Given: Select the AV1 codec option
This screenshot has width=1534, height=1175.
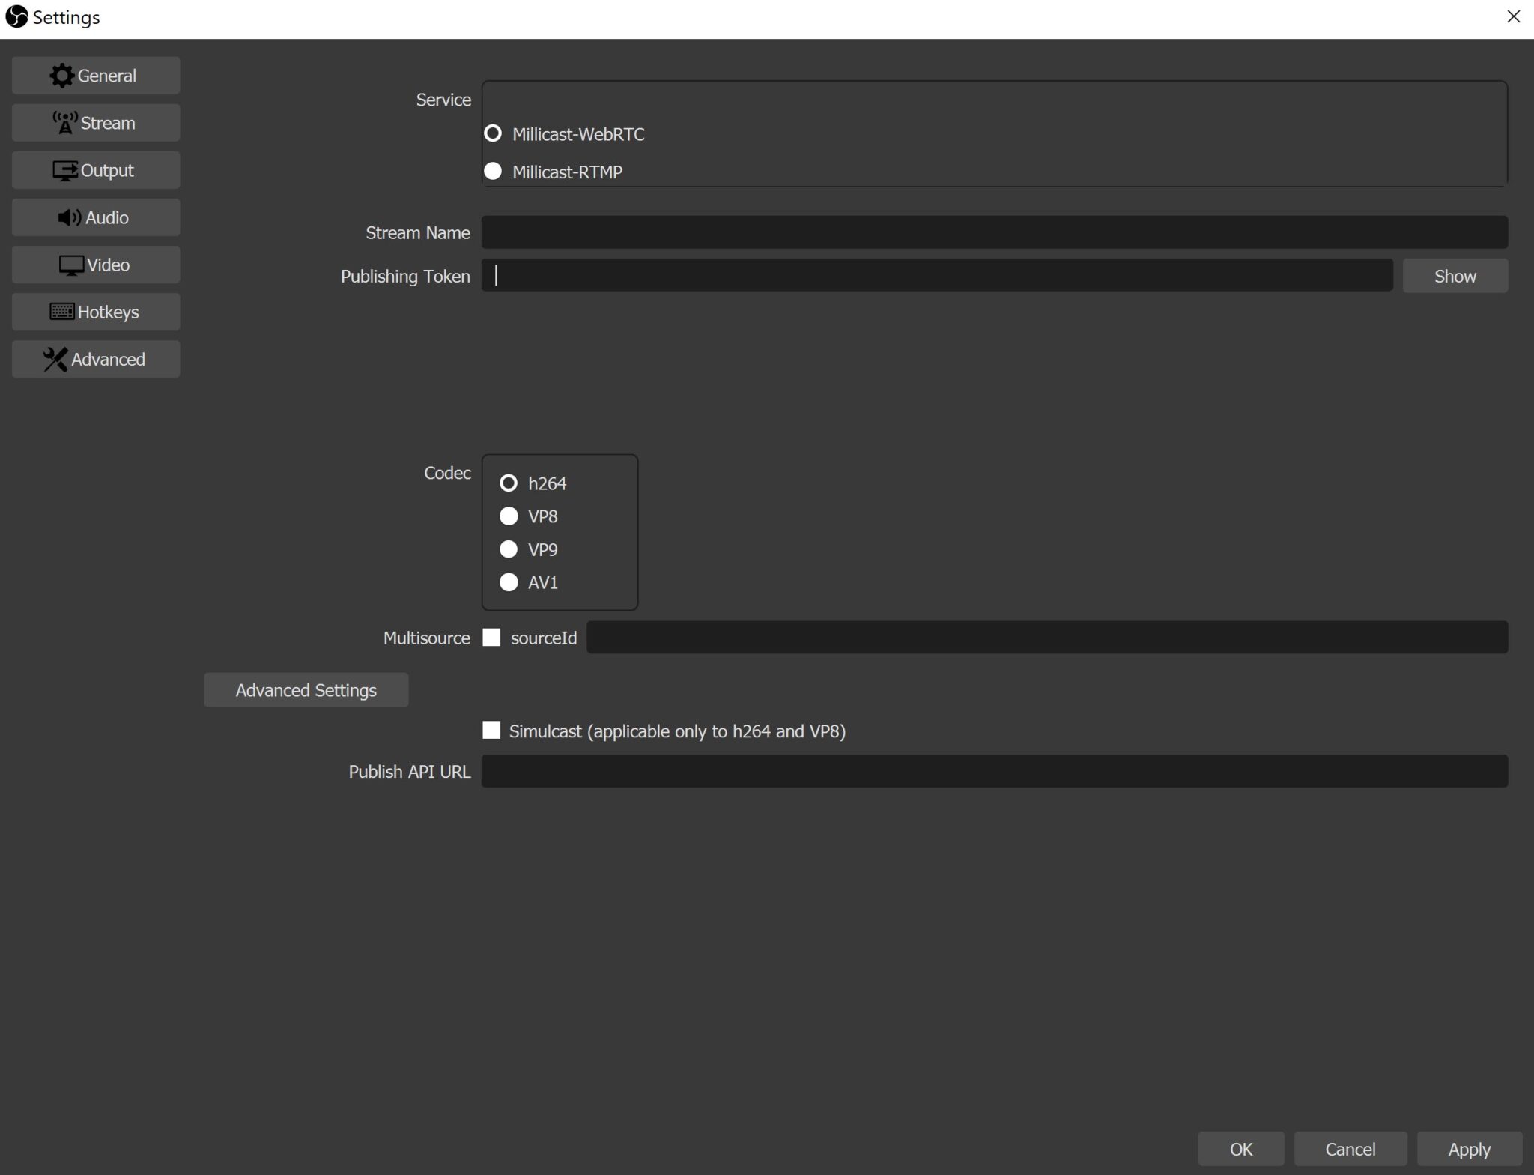Looking at the screenshot, I should coord(509,582).
